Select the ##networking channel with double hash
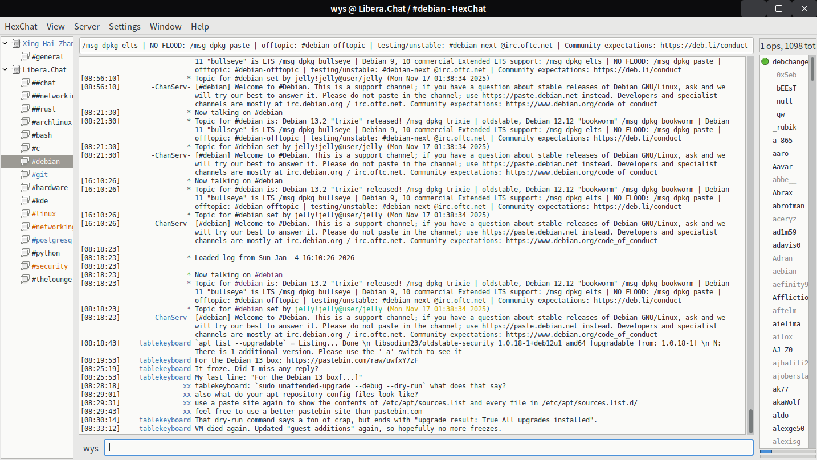 [53, 96]
